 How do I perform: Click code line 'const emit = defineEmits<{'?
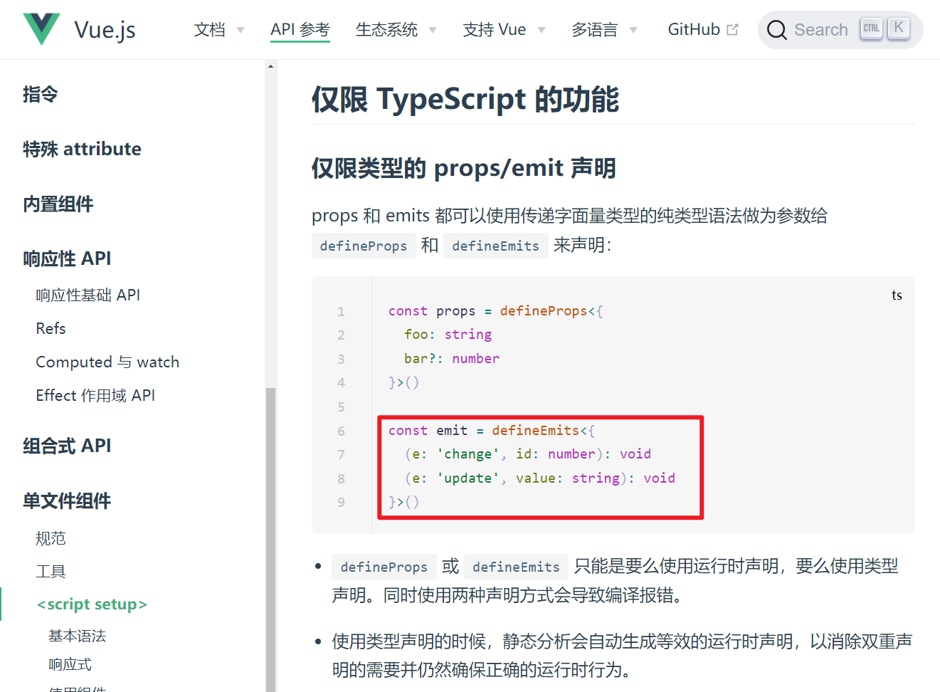click(x=492, y=431)
